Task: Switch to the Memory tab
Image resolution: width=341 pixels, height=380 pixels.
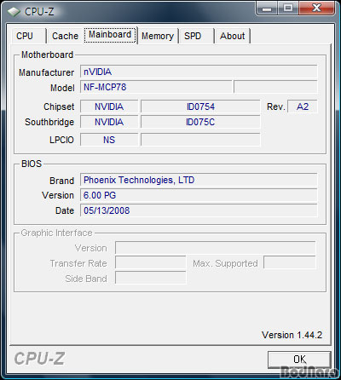Action: coord(158,36)
